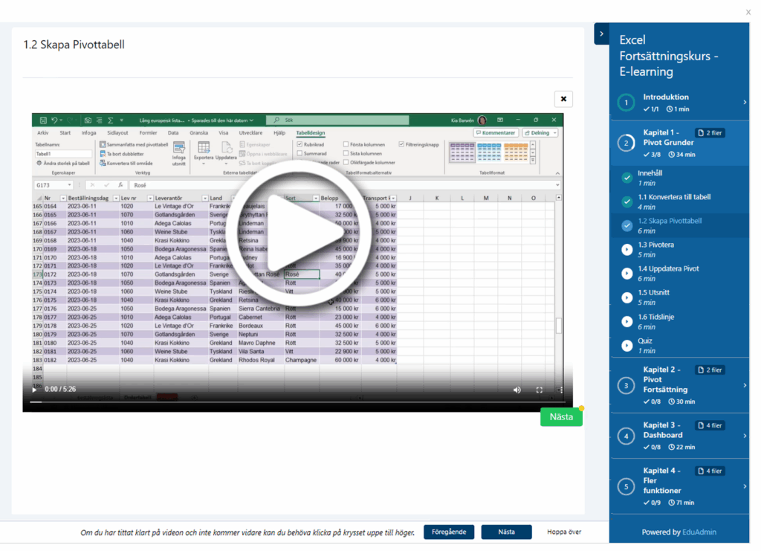
Task: Toggle the Filtreringsknapp checkbox in video
Action: [401, 144]
